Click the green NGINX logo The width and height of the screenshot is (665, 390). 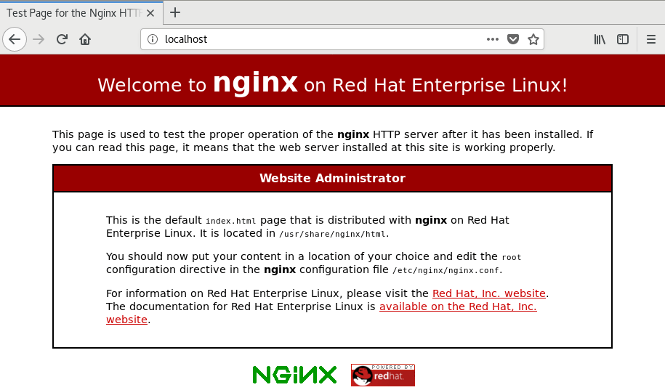tap(294, 375)
